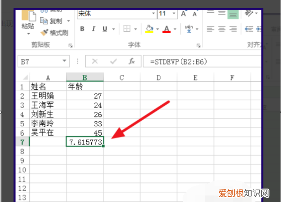
Task: Expand the phonetic guide dropdown arrow
Action: 197,29
